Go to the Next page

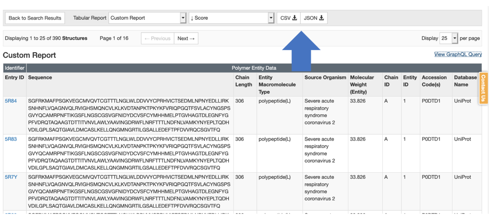[x=186, y=38]
